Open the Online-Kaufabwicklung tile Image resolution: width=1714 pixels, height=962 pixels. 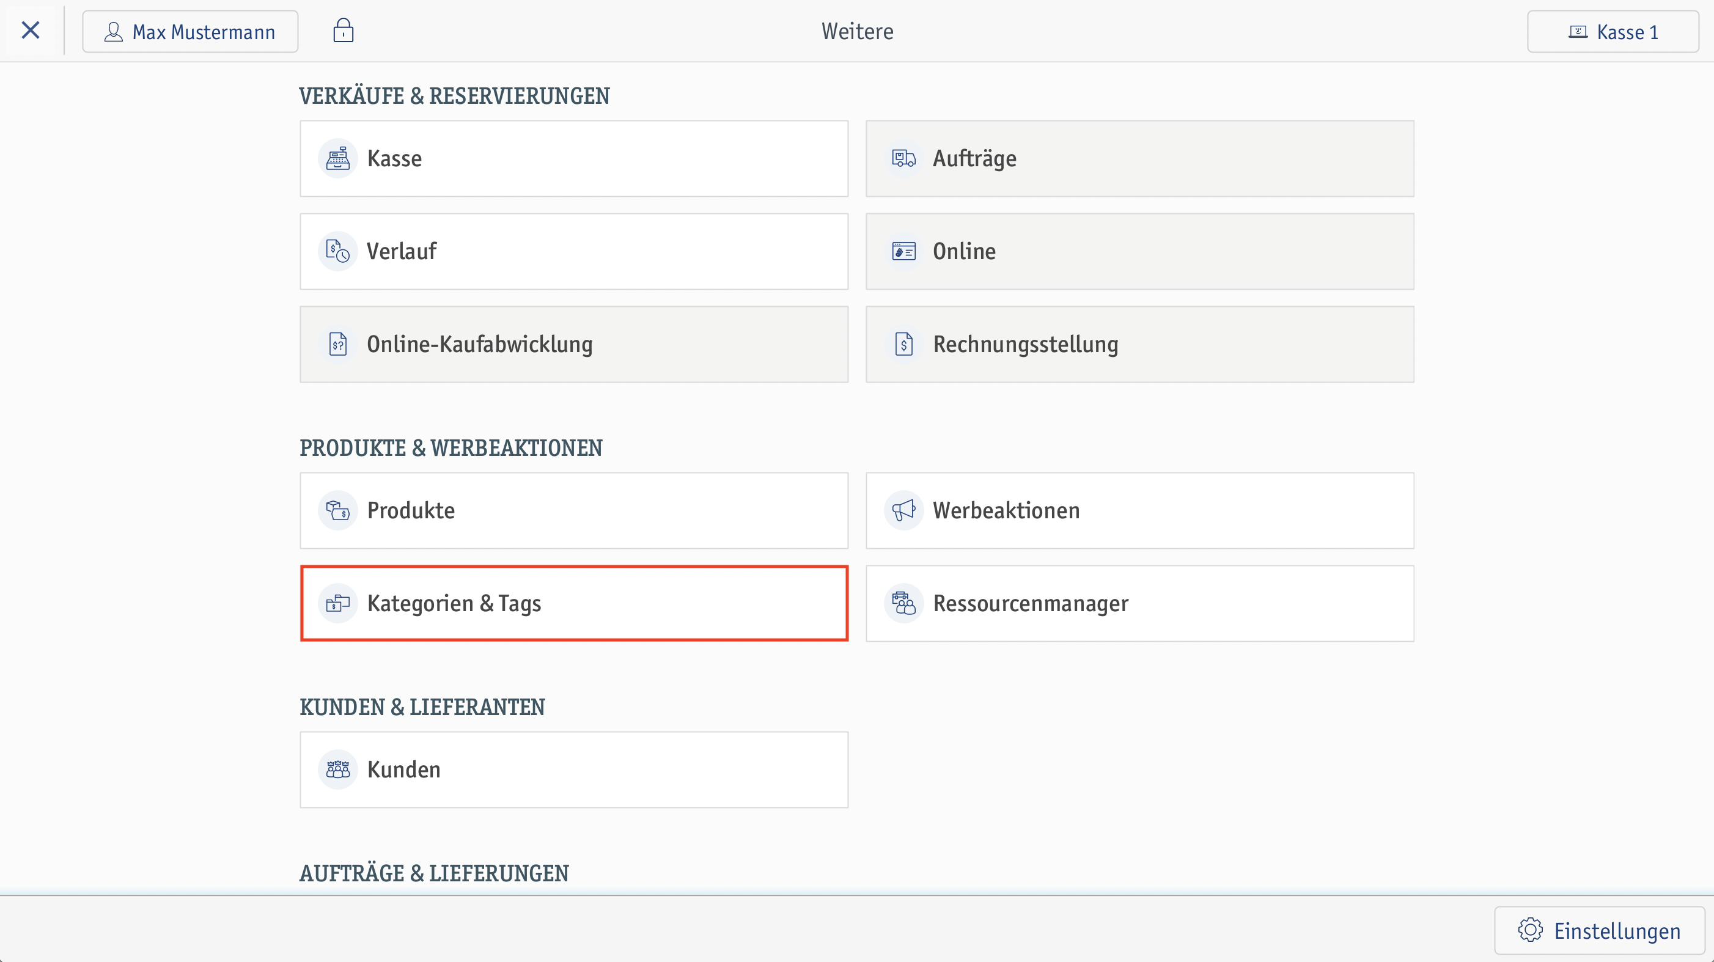coord(574,345)
